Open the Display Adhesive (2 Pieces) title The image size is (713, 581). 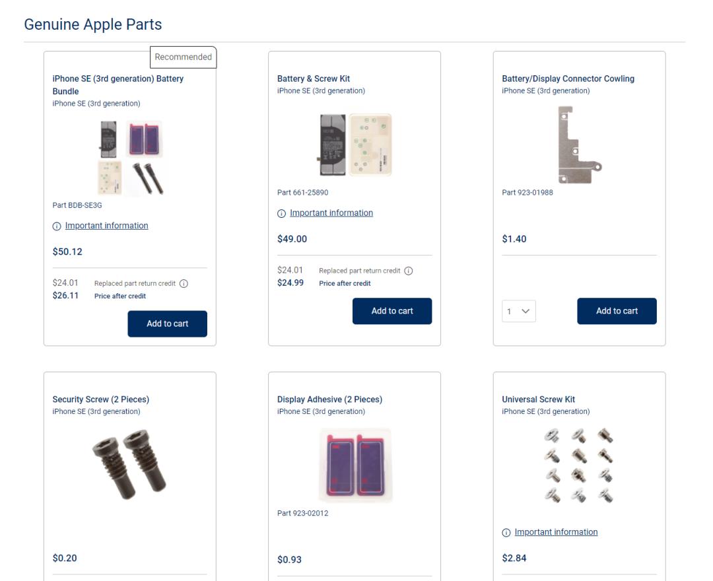pyautogui.click(x=329, y=399)
